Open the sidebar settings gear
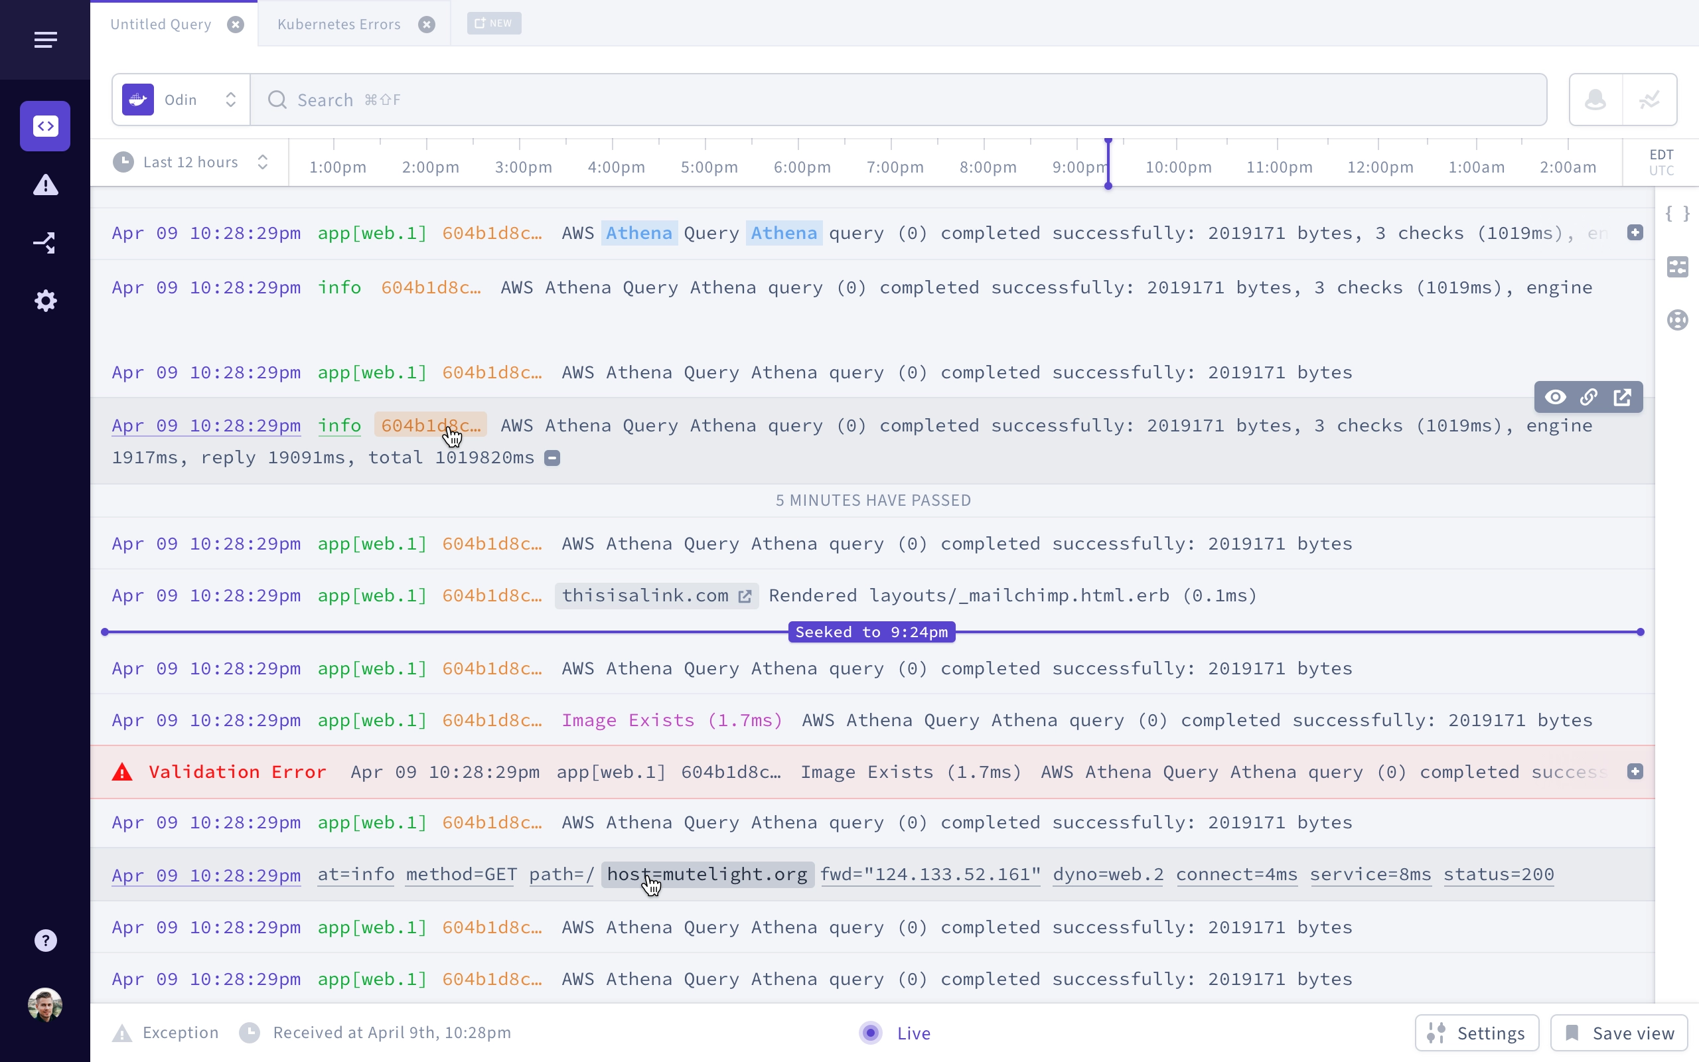This screenshot has height=1062, width=1699. point(46,301)
